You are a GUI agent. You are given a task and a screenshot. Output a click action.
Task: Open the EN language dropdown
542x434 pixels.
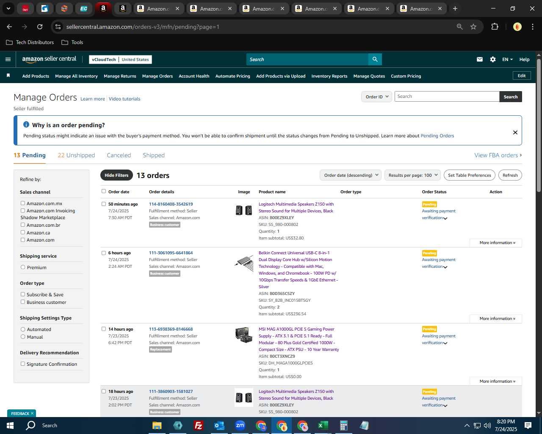tap(507, 59)
